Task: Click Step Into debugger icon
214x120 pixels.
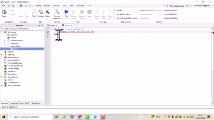Action: (x=97, y=12)
